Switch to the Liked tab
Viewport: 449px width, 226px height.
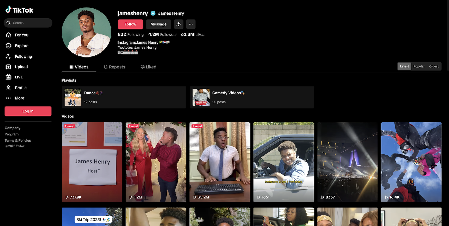(148, 67)
